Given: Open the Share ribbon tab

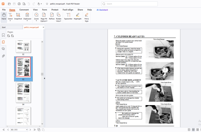Looking at the screenshot, I should pyautogui.click(x=80, y=10).
